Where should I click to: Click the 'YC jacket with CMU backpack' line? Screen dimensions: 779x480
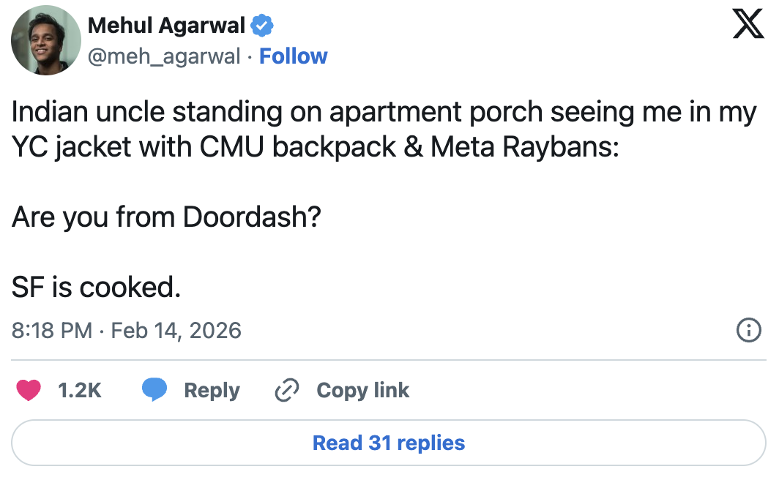click(315, 149)
